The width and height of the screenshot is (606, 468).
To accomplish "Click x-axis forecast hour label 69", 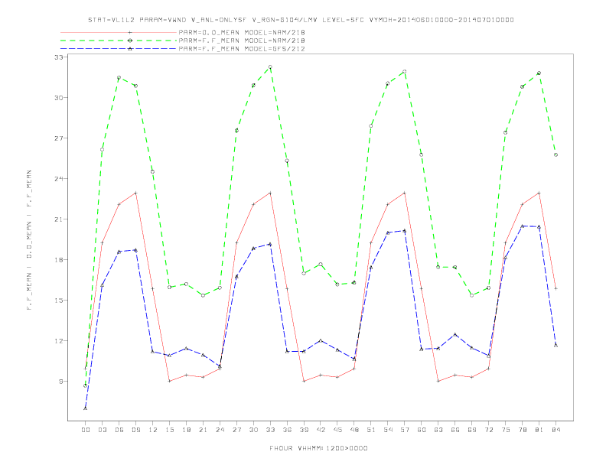I will (x=472, y=430).
